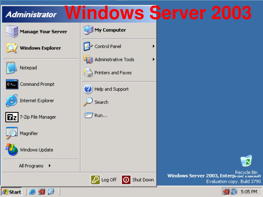The height and width of the screenshot is (197, 263).
Task: Choose the Printers and Faxes text entry
Action: click(113, 73)
